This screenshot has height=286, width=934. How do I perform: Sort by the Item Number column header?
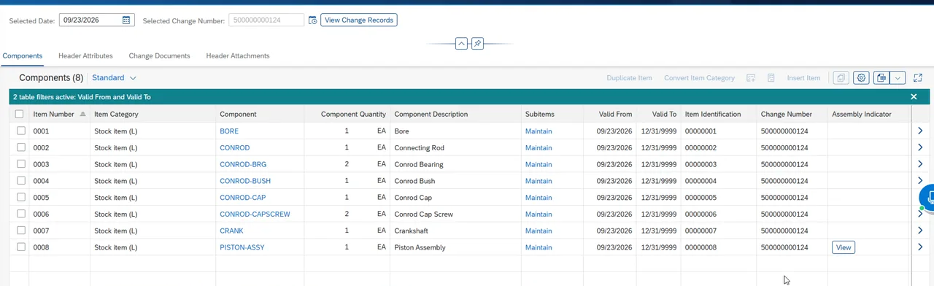coord(59,114)
